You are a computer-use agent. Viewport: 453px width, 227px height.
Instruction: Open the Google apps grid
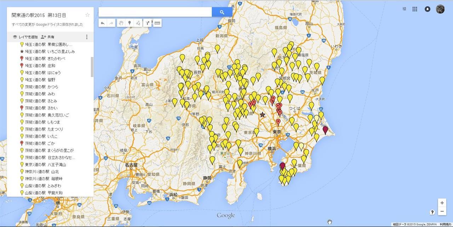click(415, 9)
